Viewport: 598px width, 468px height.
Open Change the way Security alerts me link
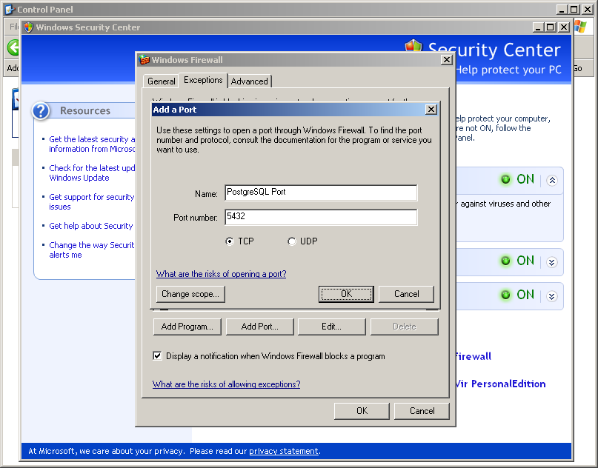click(92, 250)
